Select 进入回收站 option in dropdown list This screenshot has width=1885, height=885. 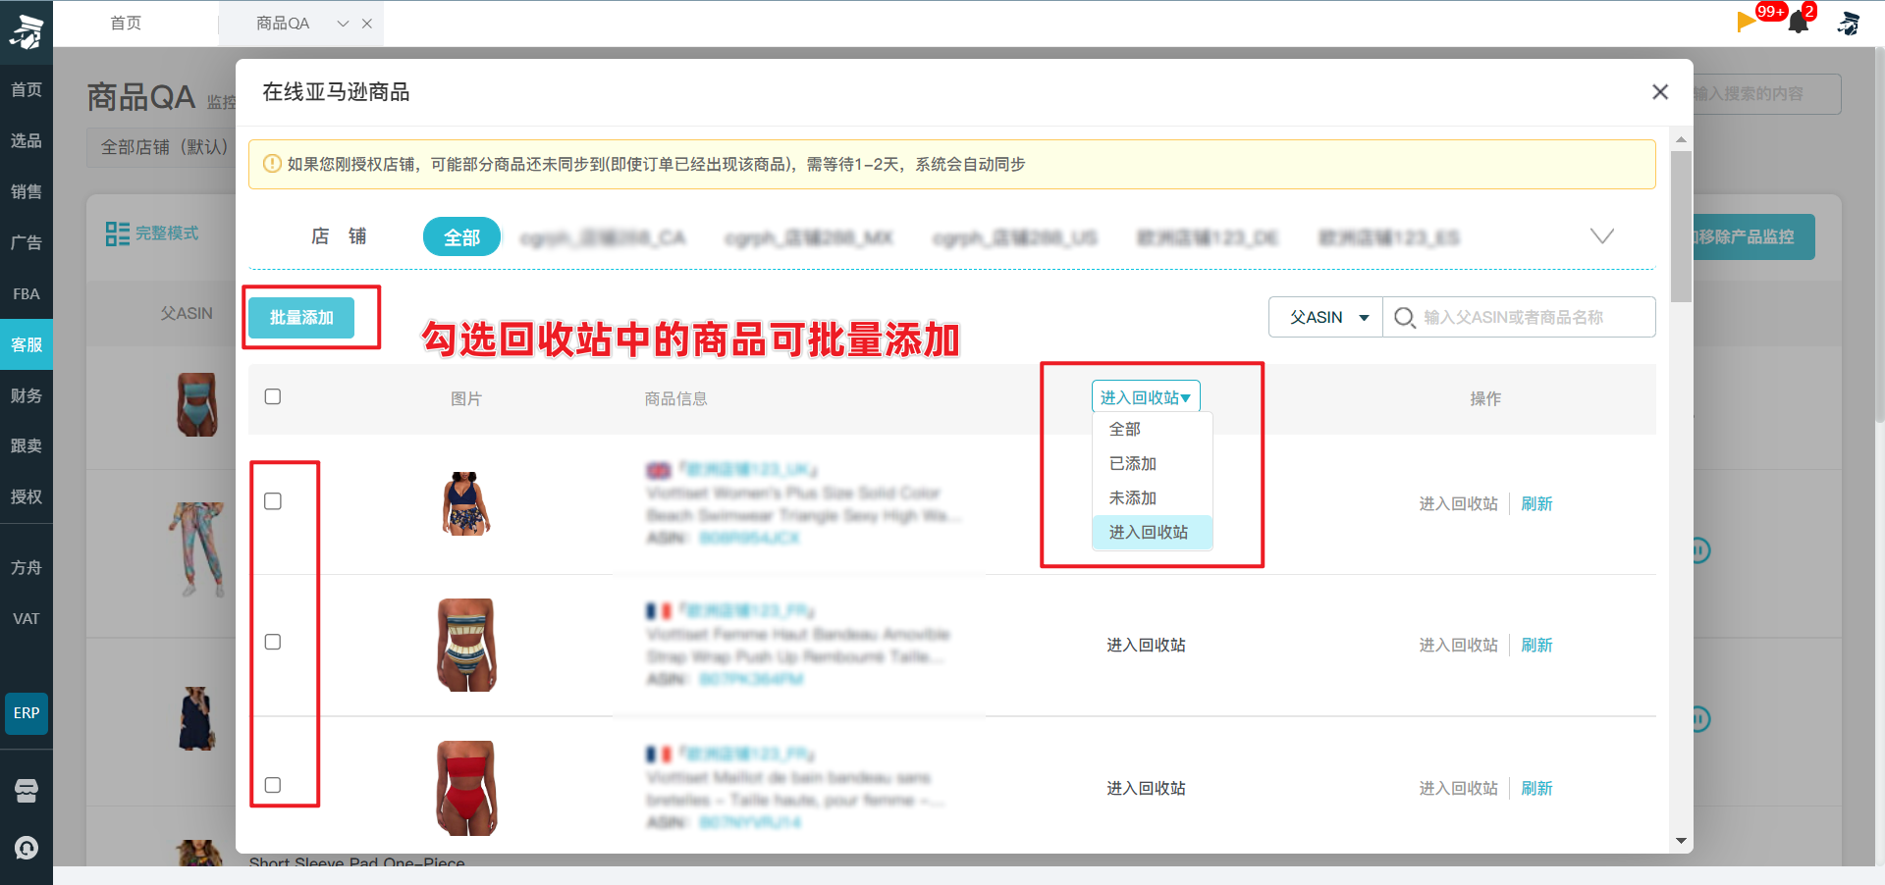tap(1153, 532)
